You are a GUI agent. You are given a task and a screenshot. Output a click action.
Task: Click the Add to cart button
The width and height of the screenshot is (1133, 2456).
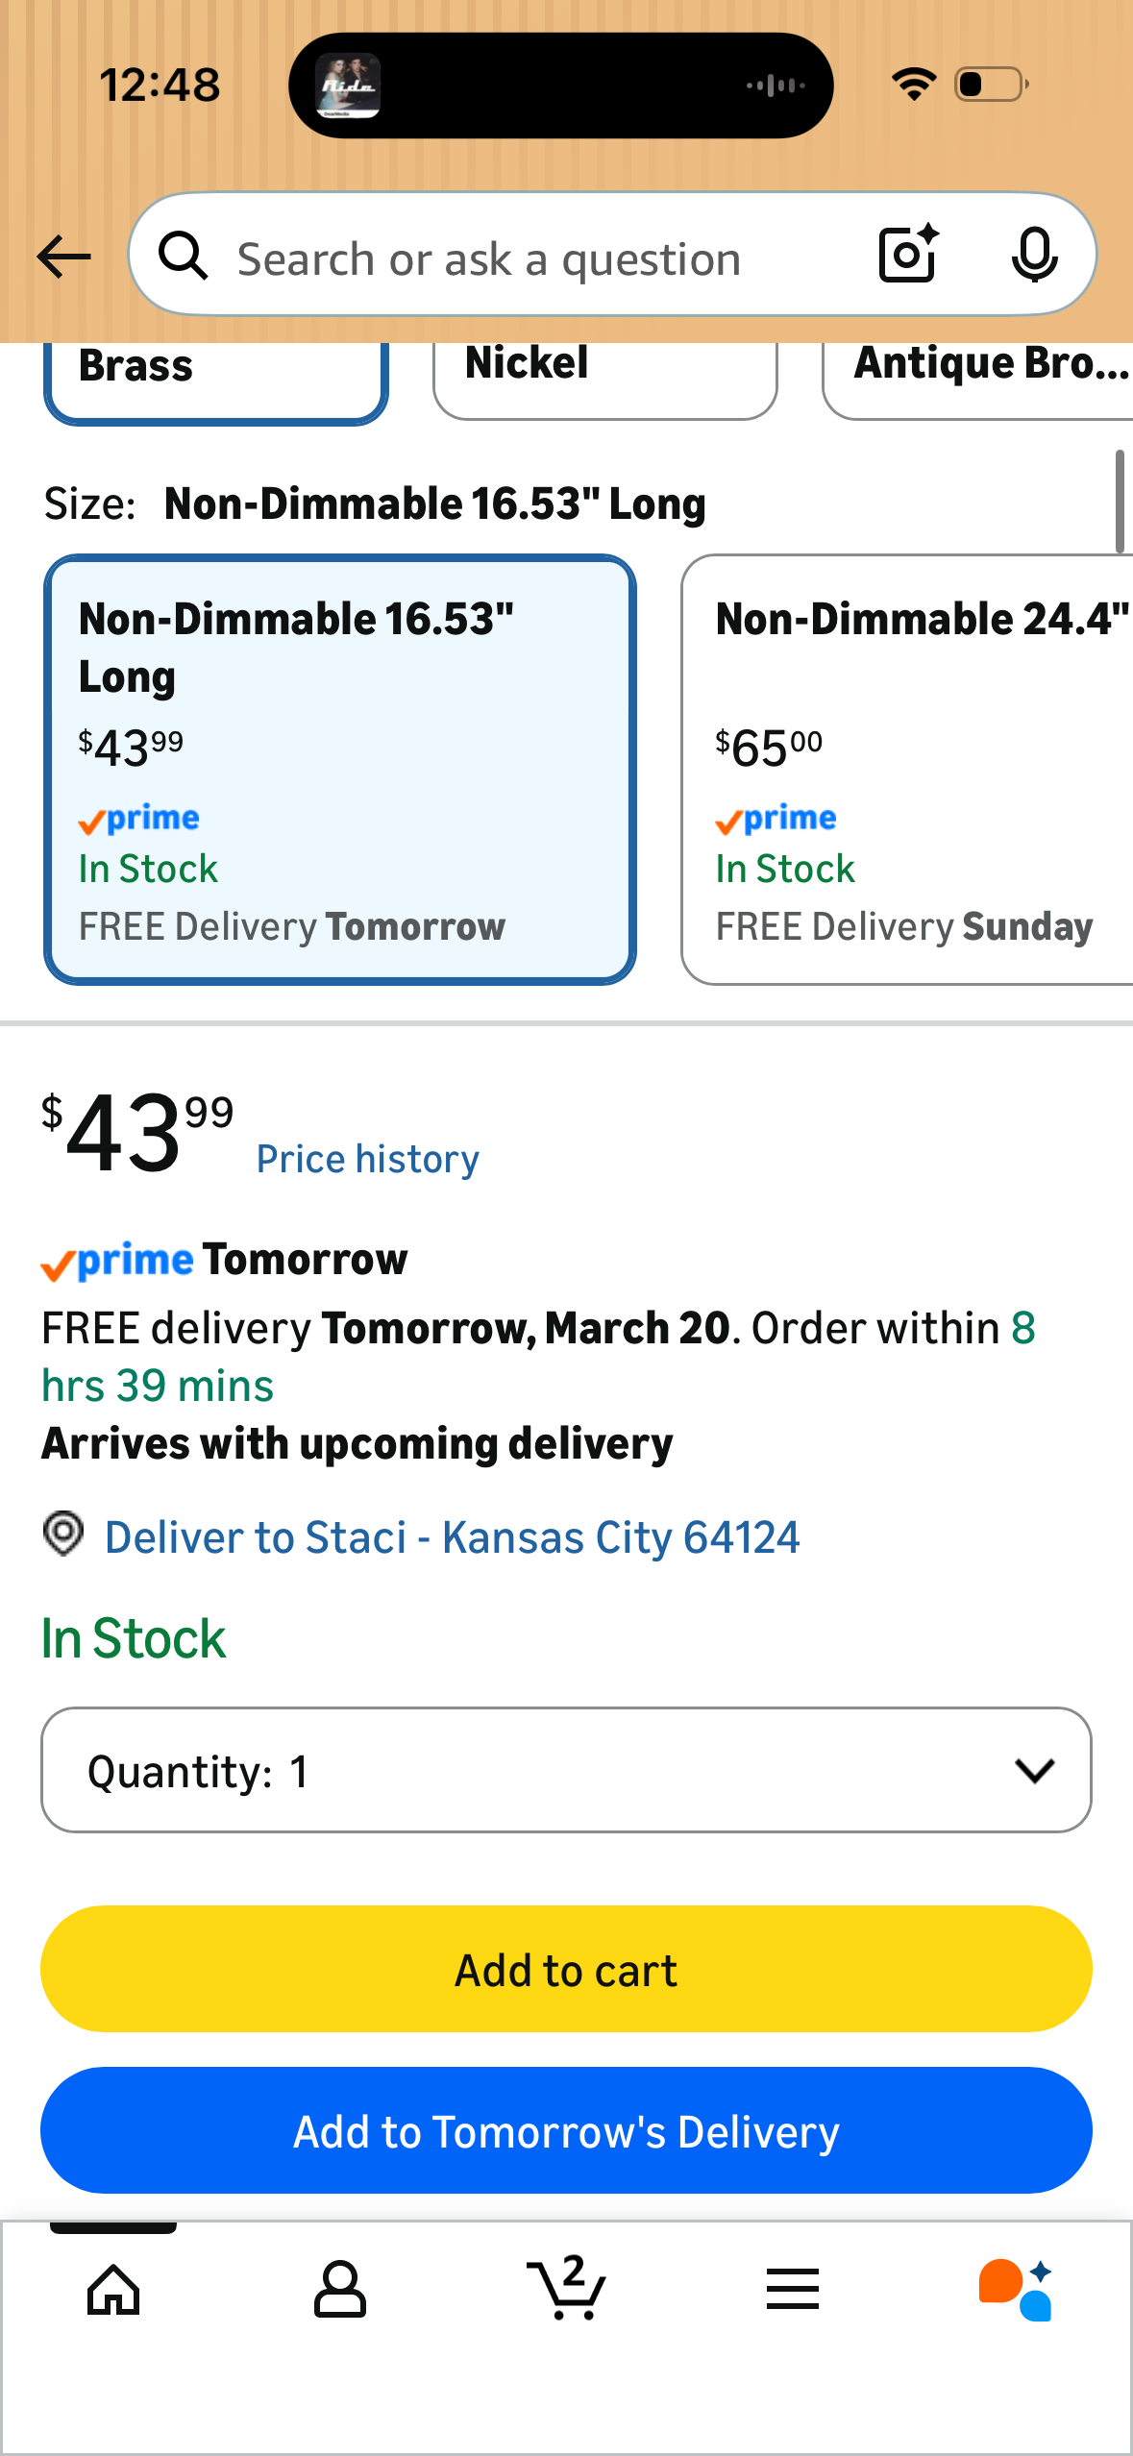[566, 1969]
